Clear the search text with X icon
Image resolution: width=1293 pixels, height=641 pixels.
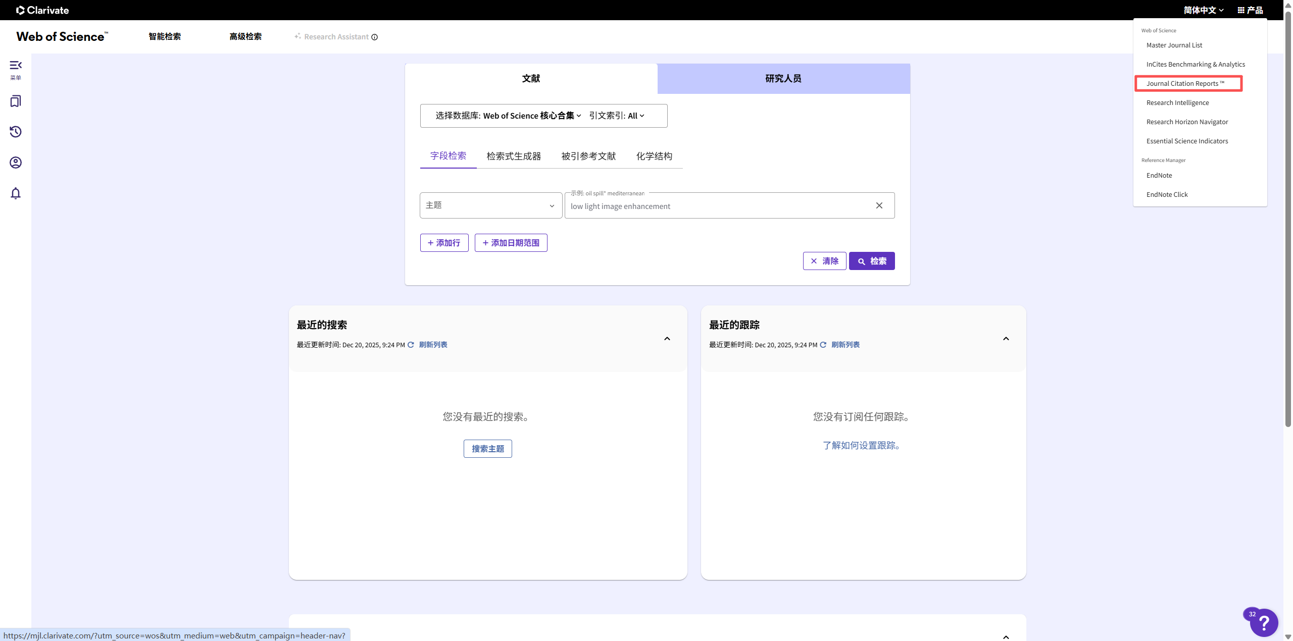pyautogui.click(x=879, y=205)
